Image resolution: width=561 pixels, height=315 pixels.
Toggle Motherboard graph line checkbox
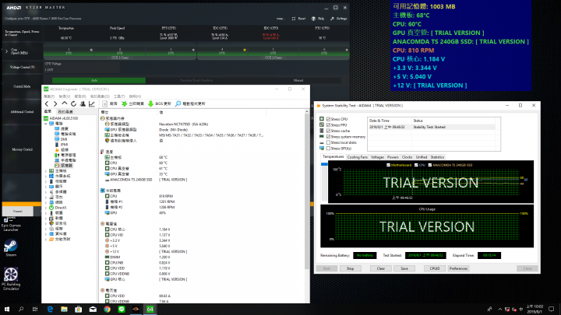point(388,165)
